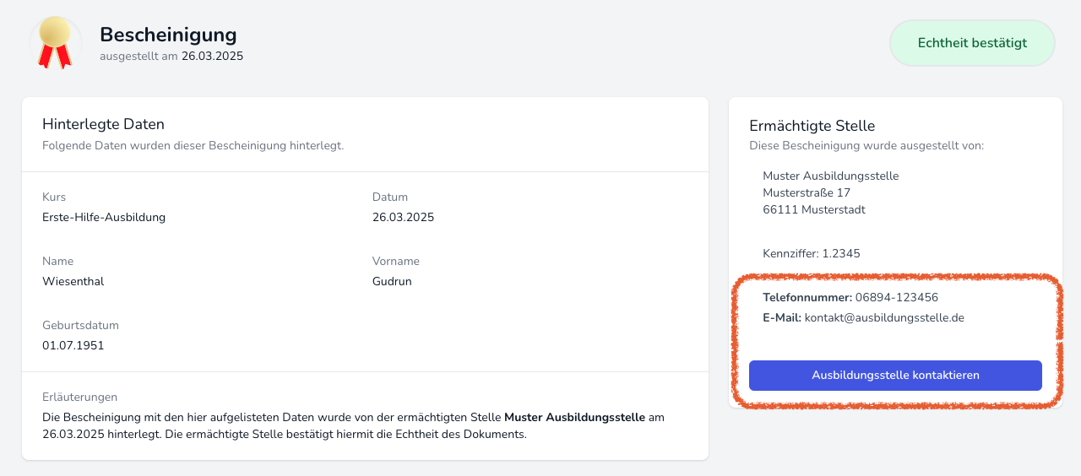Click the gold medal ribbon icon
The image size is (1081, 476).
pos(55,43)
